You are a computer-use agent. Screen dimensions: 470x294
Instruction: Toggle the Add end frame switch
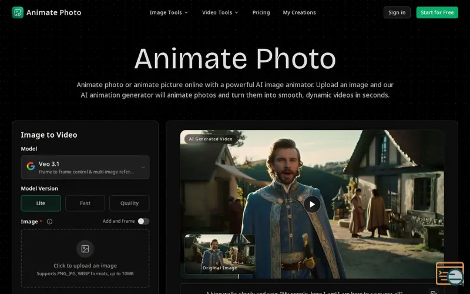point(143,221)
